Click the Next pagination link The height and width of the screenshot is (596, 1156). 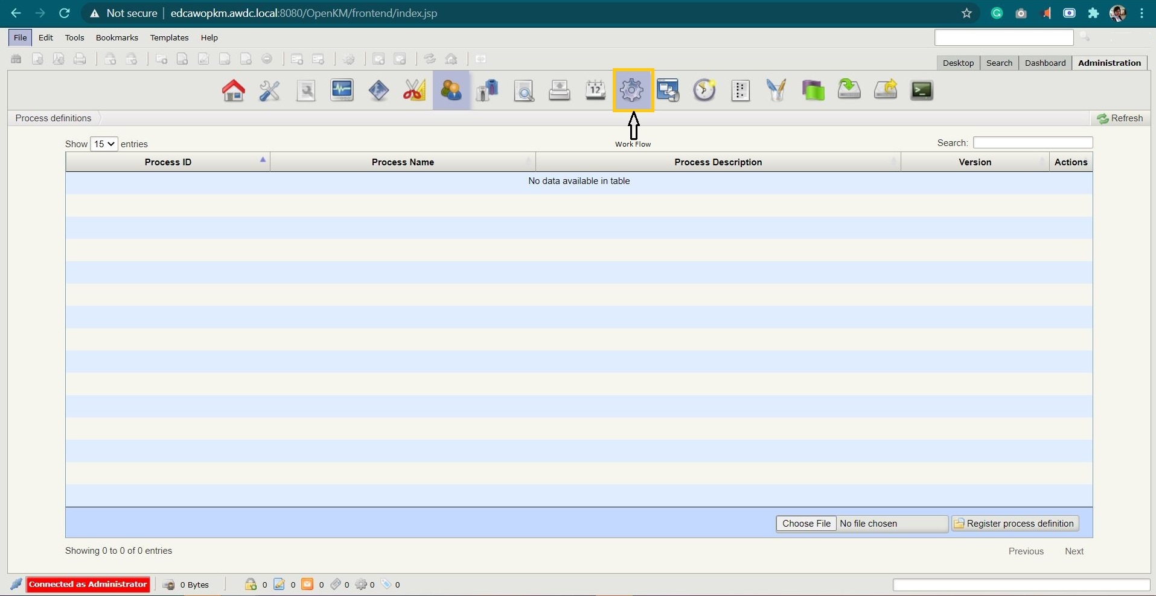pyautogui.click(x=1074, y=551)
